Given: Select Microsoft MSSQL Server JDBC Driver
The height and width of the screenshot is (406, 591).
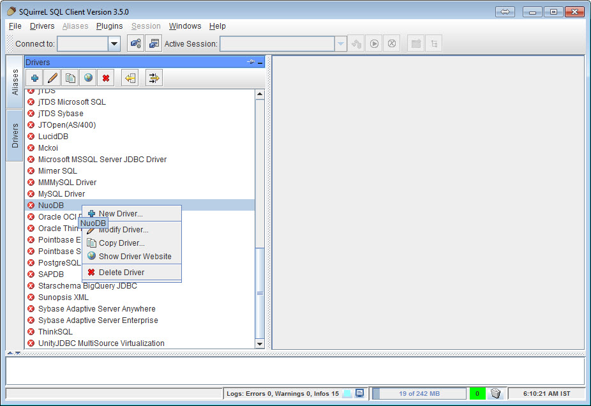Looking at the screenshot, I should [140, 160].
